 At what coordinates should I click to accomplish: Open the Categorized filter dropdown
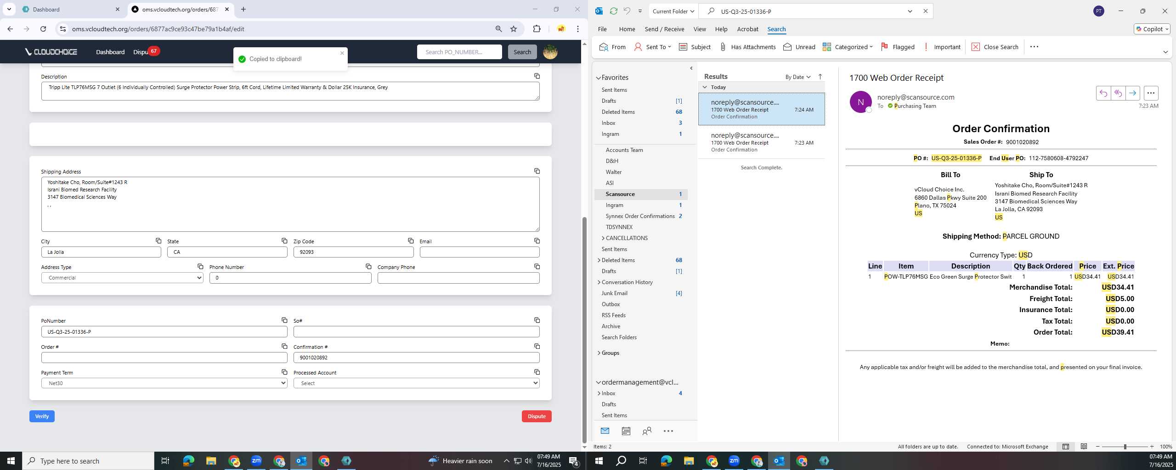(x=848, y=47)
